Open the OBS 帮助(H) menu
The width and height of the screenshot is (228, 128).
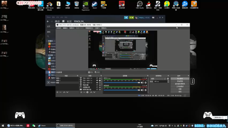point(104,28)
